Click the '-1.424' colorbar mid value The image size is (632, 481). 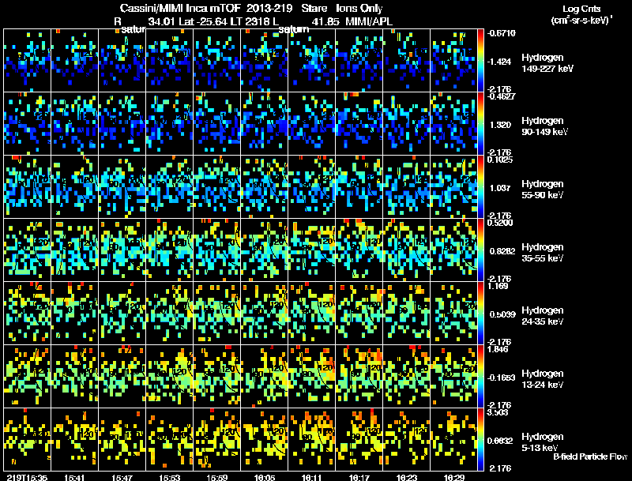click(499, 62)
